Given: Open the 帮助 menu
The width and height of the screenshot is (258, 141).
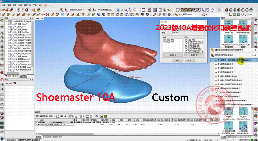Looking at the screenshot, I should [40, 5].
